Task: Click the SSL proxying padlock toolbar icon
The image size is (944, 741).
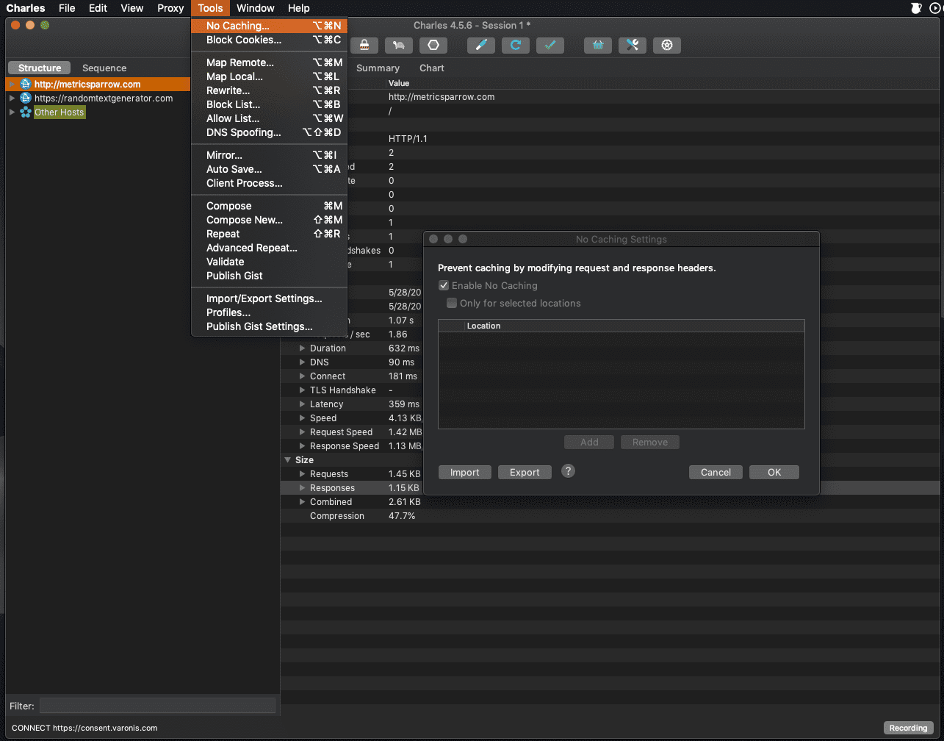Action: 364,46
